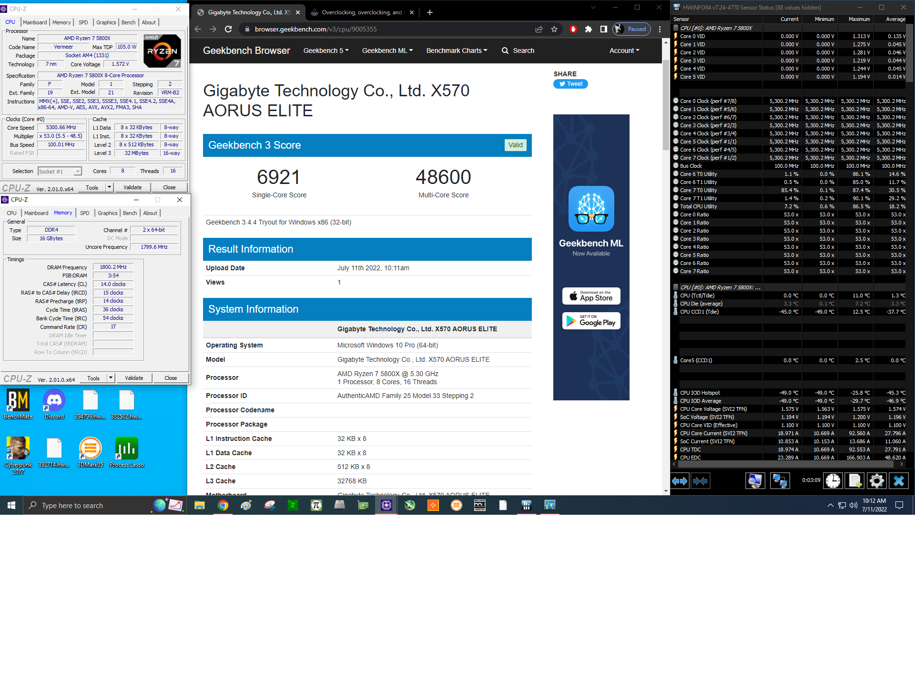
Task: Reload the Geekbench page
Action: [228, 29]
